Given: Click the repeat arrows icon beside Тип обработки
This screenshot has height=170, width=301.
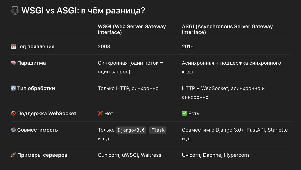Looking at the screenshot, I should [13, 88].
